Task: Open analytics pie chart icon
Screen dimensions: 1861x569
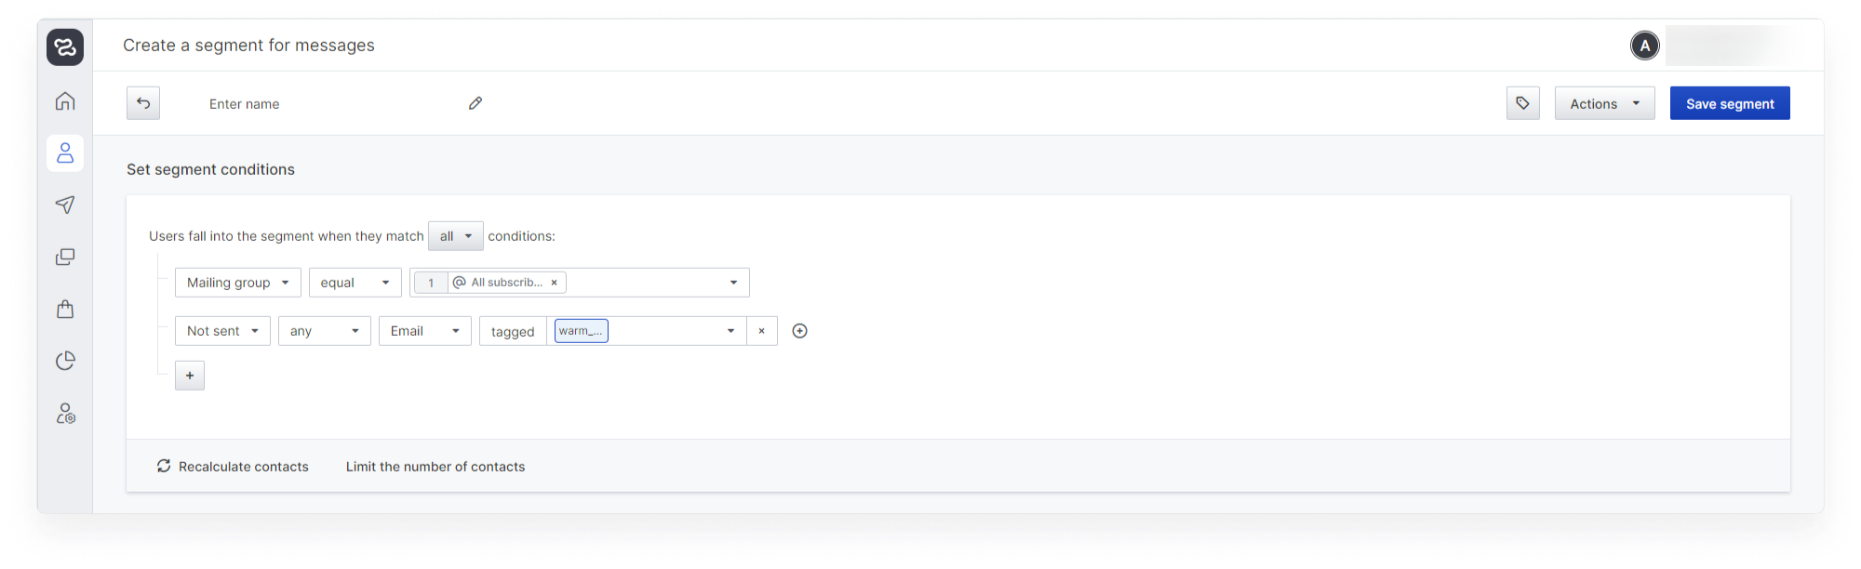Action: [65, 361]
